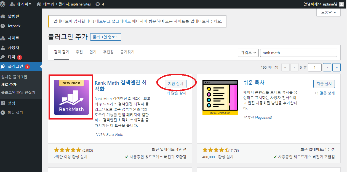Click the '196 아이템' item count text
The height and width of the screenshot is (172, 347).
[x=270, y=67]
